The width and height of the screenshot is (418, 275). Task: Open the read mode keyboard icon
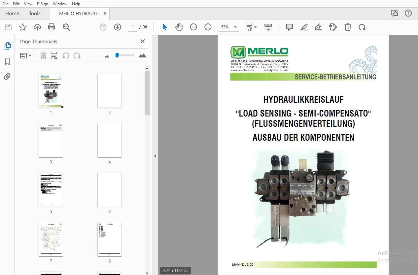tap(268, 27)
